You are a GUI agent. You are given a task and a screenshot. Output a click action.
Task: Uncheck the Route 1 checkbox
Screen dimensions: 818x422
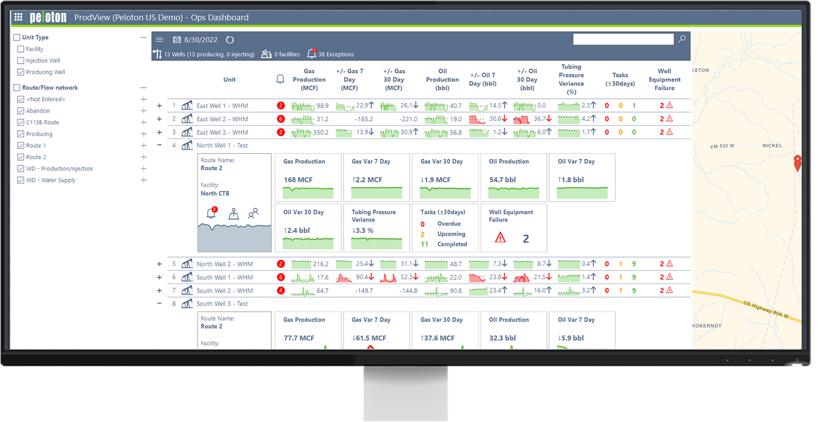coord(21,145)
